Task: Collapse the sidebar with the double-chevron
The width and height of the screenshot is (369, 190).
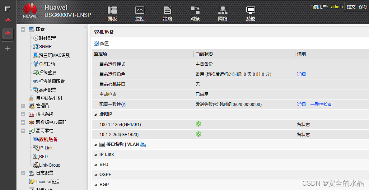Action: point(86,28)
